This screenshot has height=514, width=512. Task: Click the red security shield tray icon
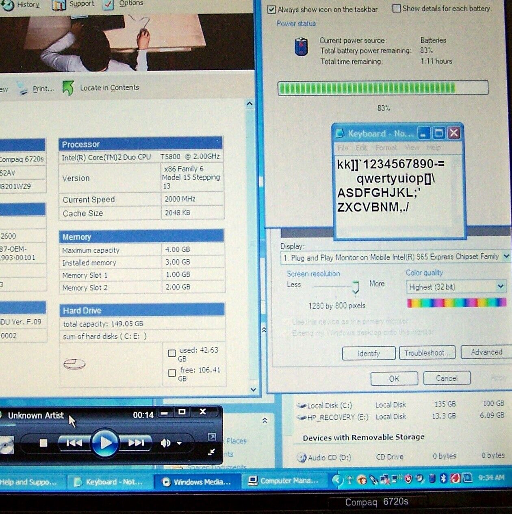point(408,479)
